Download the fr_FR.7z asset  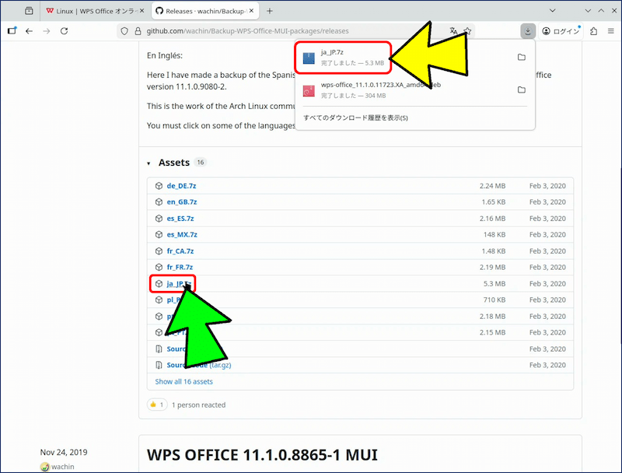click(x=180, y=268)
